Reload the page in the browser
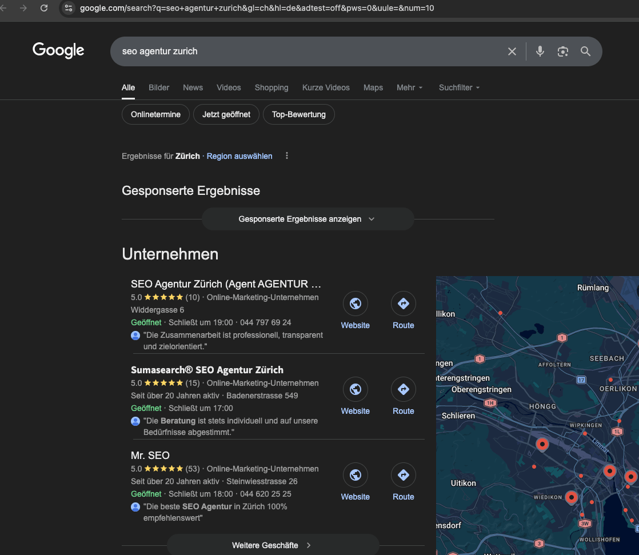639x555 pixels. tap(44, 8)
